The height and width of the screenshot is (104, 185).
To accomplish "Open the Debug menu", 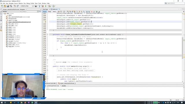I will (x=28, y=3).
